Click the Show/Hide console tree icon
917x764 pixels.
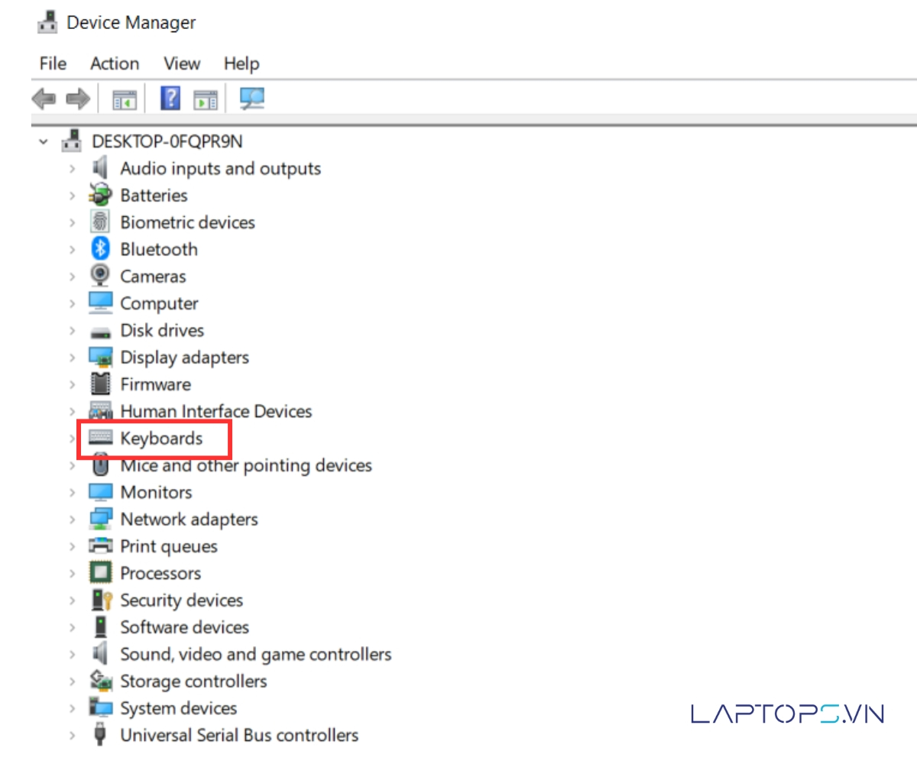[x=125, y=99]
